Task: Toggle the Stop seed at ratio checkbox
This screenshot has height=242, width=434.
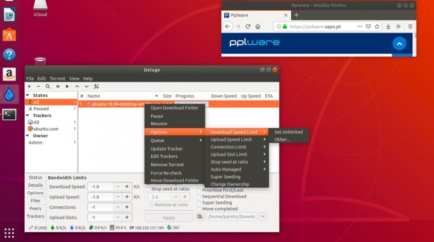Action: tap(149, 188)
